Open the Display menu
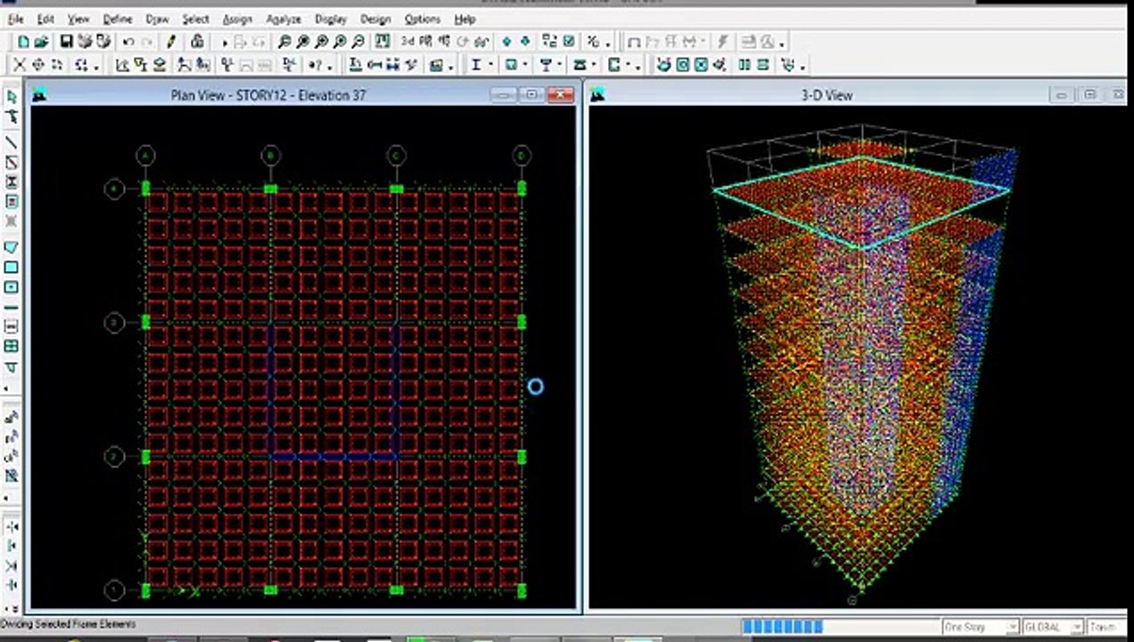Image resolution: width=1134 pixels, height=642 pixels. 331,19
